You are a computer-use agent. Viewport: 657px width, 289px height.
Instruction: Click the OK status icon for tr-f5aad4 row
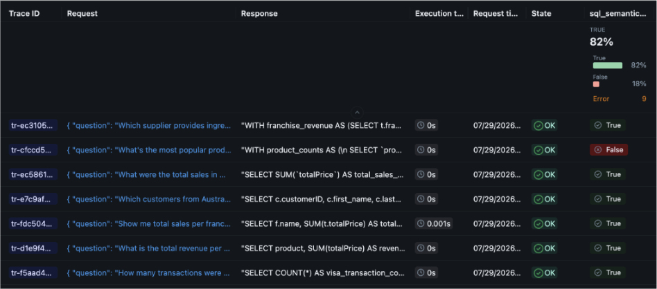538,272
